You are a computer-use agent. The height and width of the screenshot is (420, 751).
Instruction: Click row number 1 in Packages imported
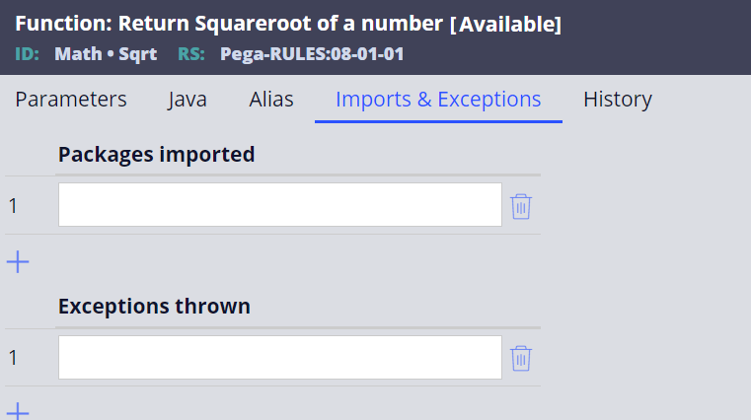click(13, 206)
